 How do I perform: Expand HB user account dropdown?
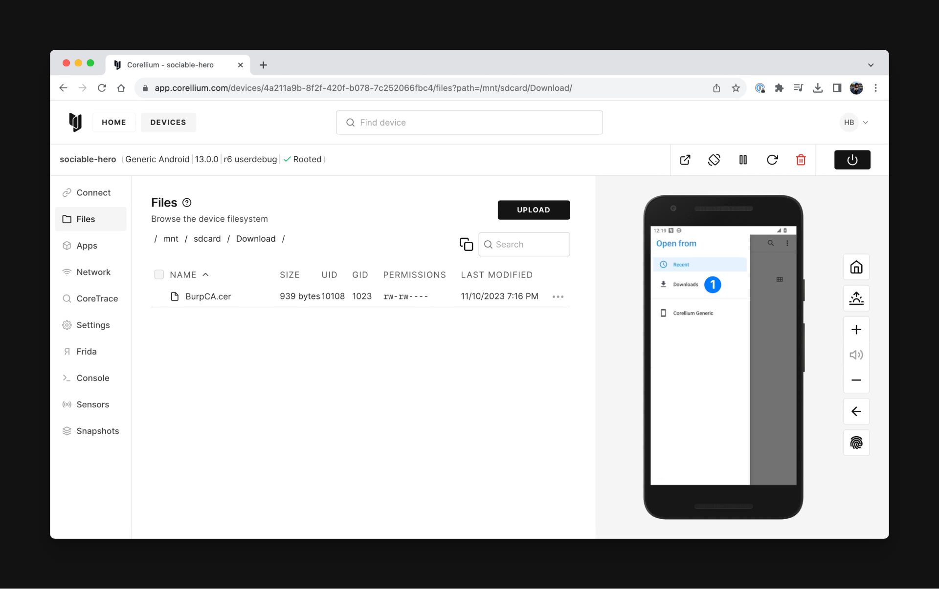854,123
